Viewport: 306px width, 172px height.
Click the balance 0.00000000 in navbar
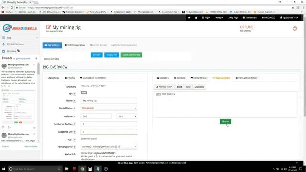click(x=268, y=18)
